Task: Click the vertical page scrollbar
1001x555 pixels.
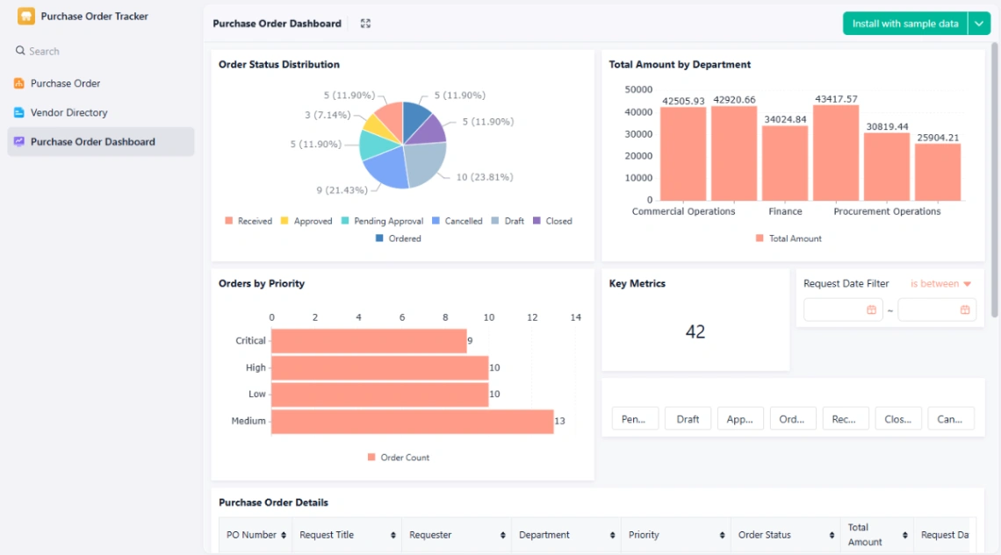Action: tap(995, 181)
